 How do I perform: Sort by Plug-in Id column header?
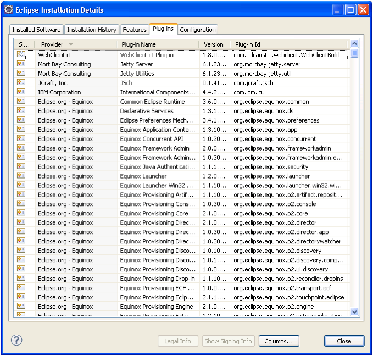[289, 44]
